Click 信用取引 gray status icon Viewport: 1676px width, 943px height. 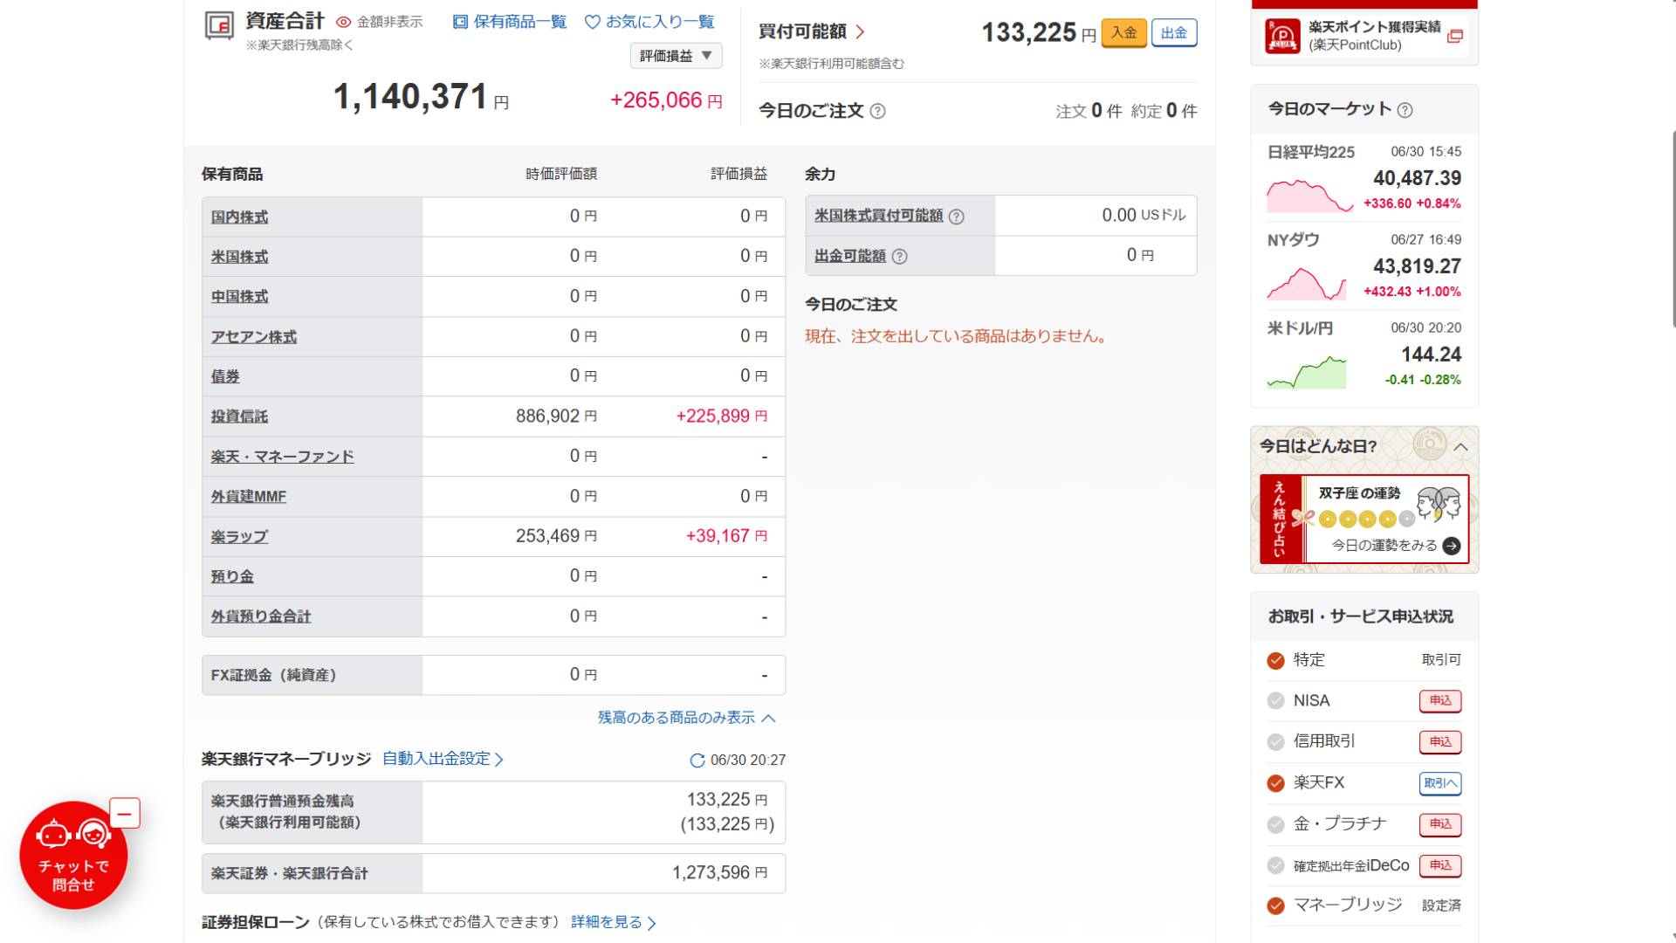(1275, 742)
